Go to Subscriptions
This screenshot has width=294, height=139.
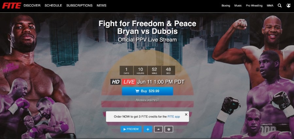(x=79, y=6)
